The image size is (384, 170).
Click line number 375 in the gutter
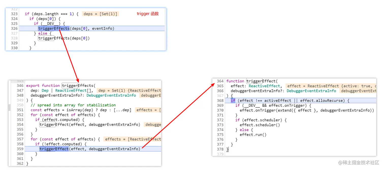[x=220, y=135]
